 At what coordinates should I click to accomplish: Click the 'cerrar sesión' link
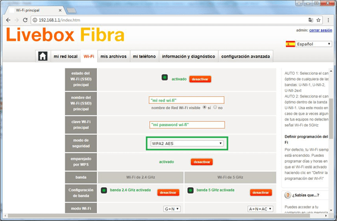(x=321, y=30)
